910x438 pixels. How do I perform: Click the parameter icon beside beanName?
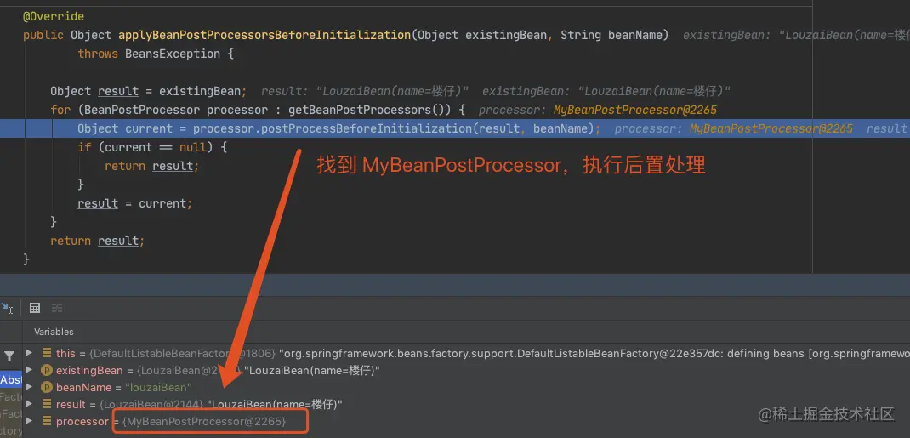47,387
